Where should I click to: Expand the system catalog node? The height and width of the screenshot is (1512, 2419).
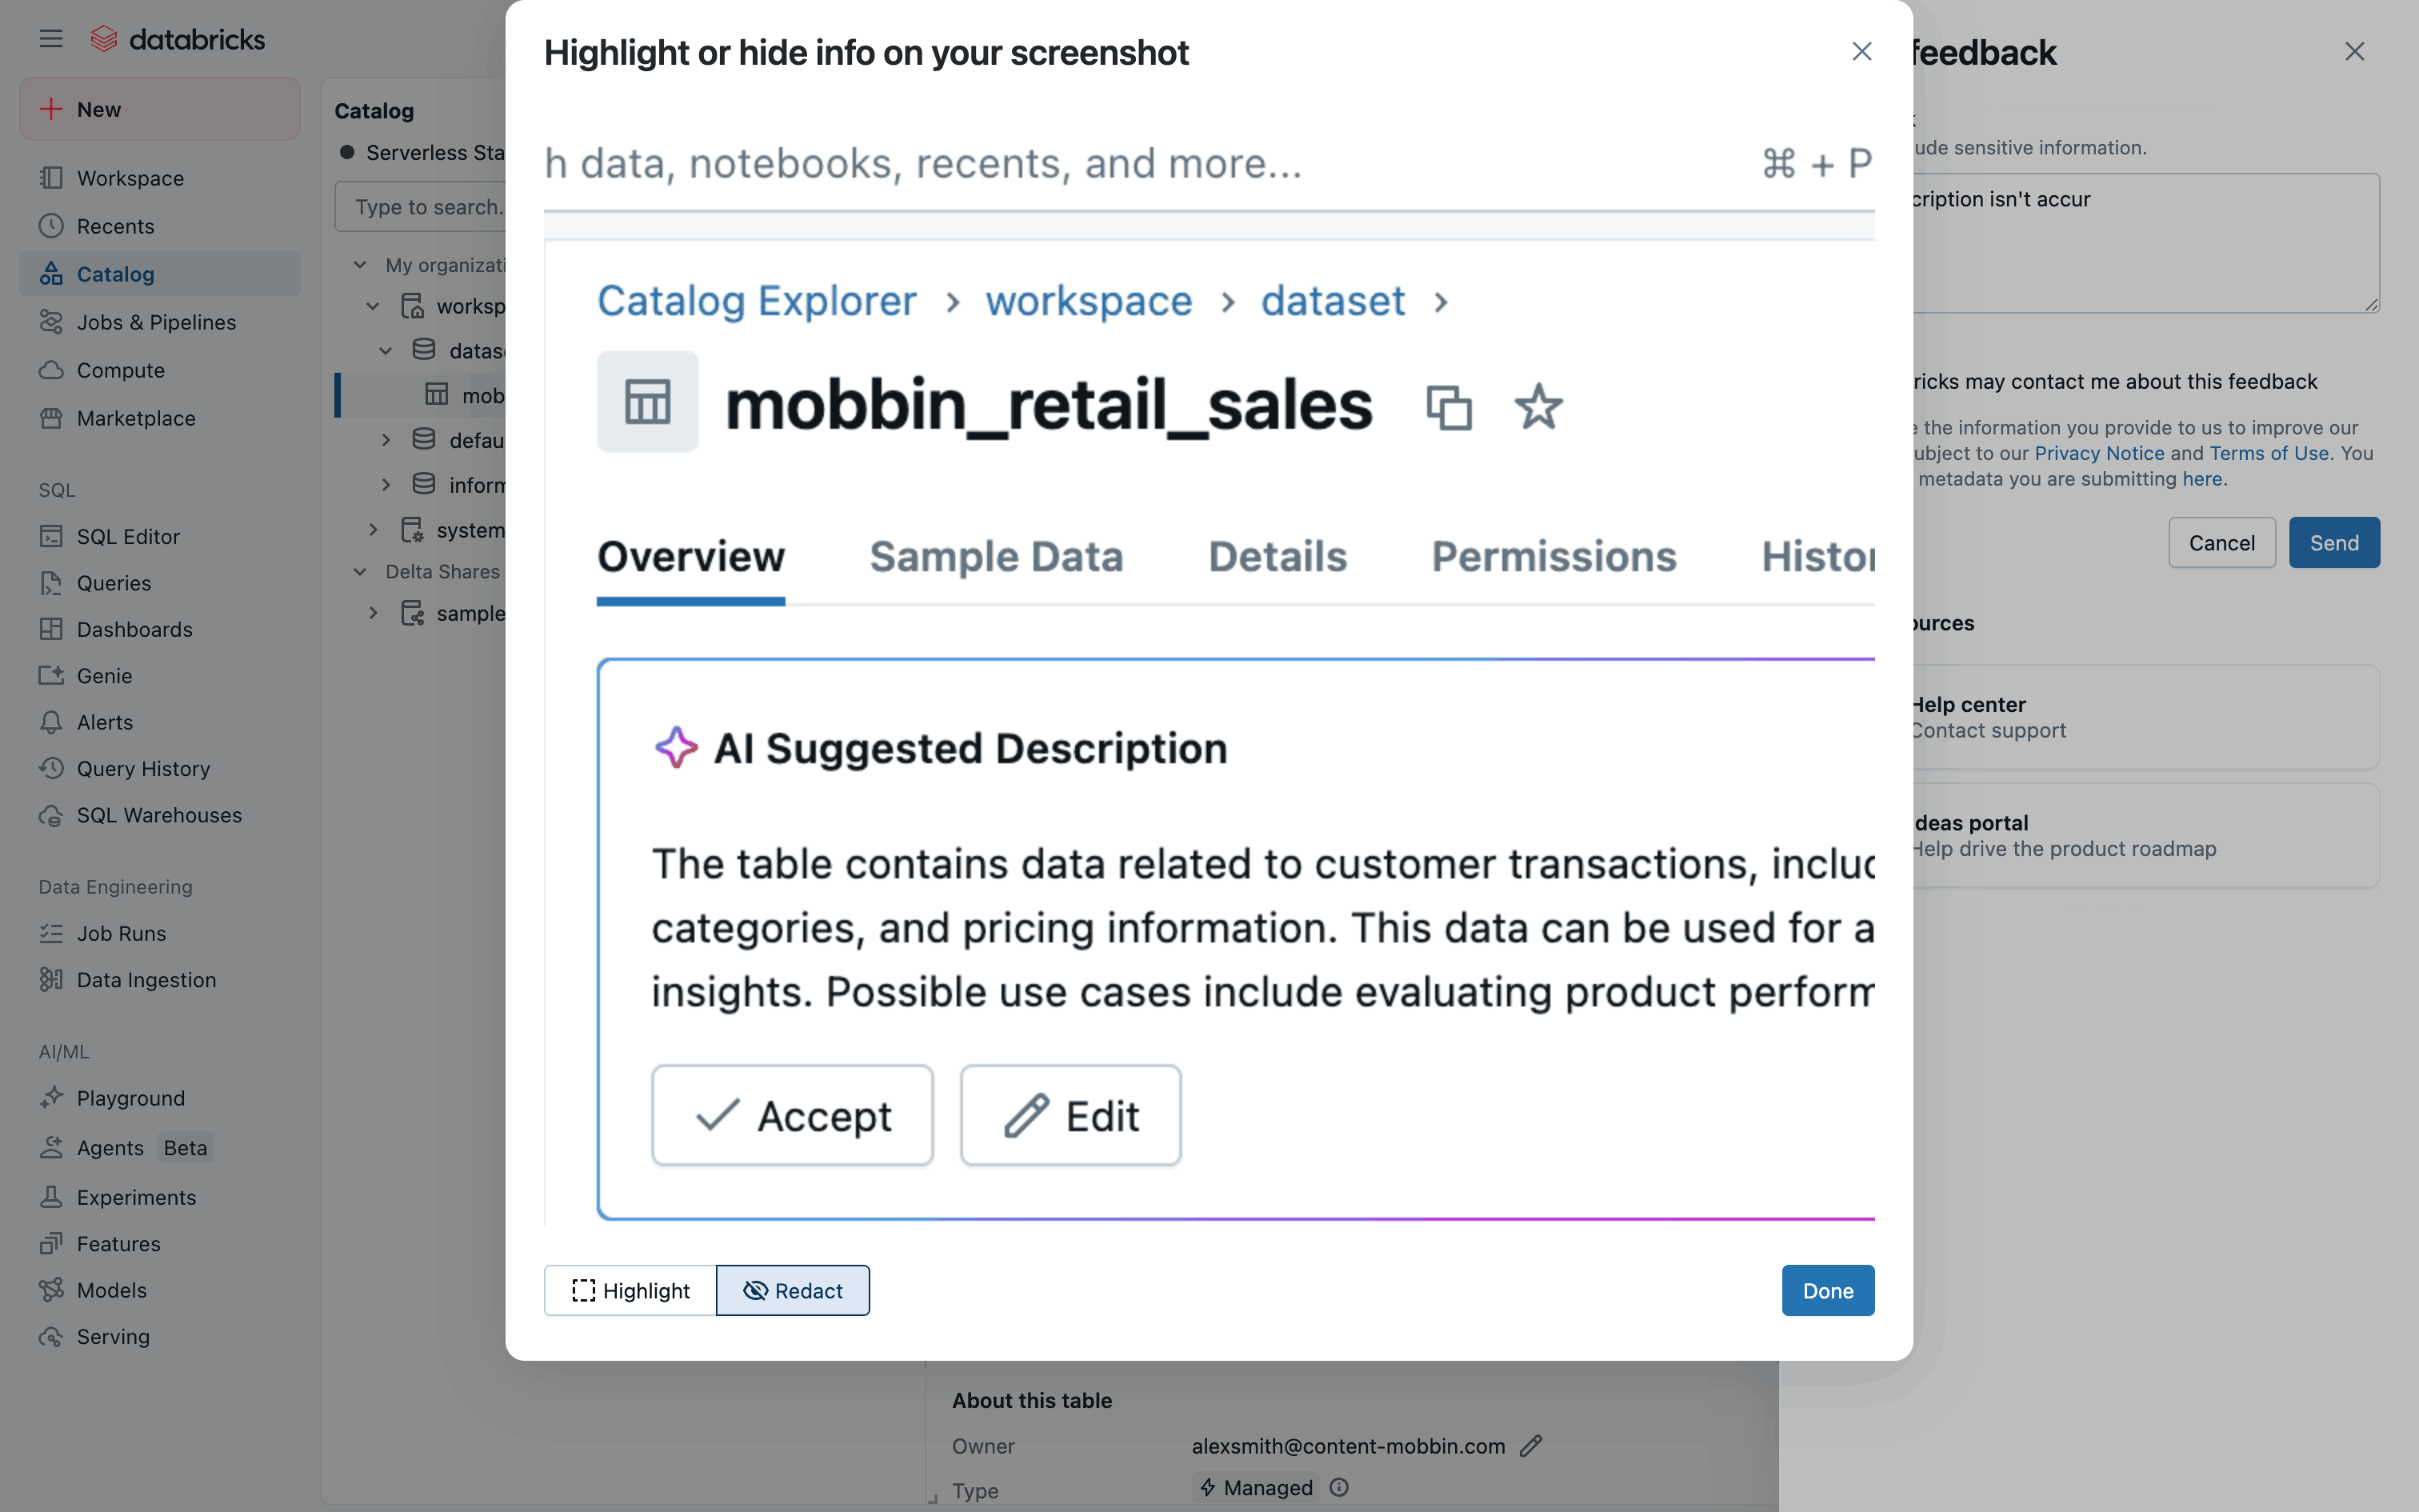pyautogui.click(x=373, y=530)
